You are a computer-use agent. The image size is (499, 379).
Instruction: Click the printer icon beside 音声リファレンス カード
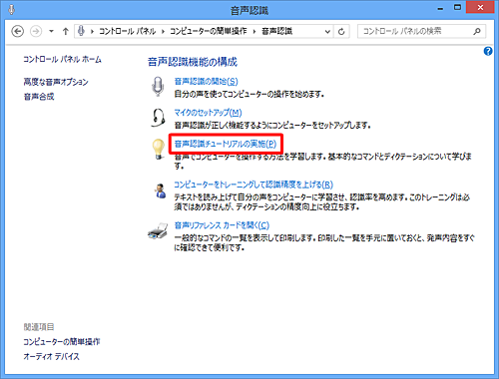[x=158, y=231]
